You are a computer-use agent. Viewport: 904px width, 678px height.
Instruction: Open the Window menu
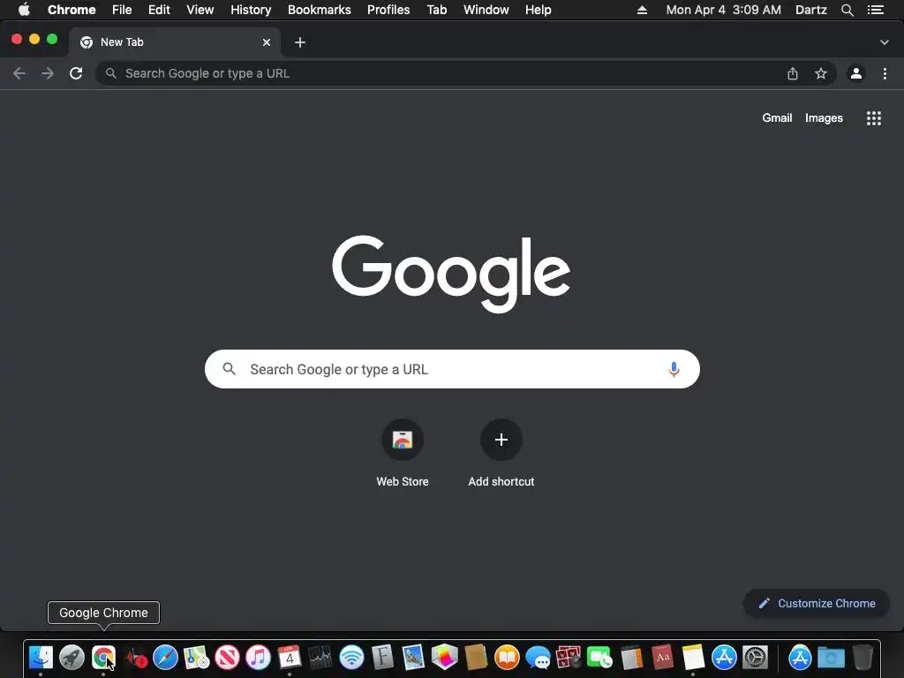click(x=486, y=10)
